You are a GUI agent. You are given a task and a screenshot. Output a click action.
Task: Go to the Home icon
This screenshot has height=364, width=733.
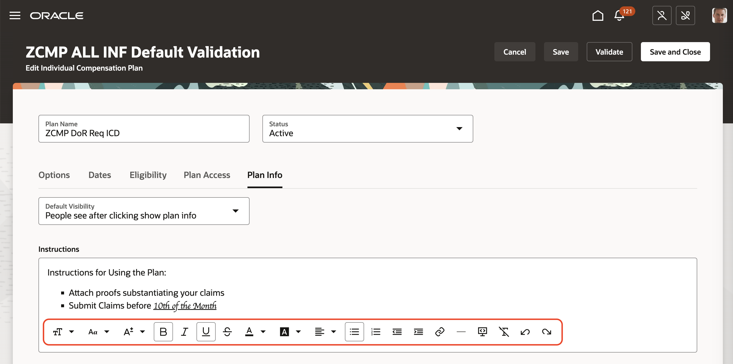click(598, 16)
